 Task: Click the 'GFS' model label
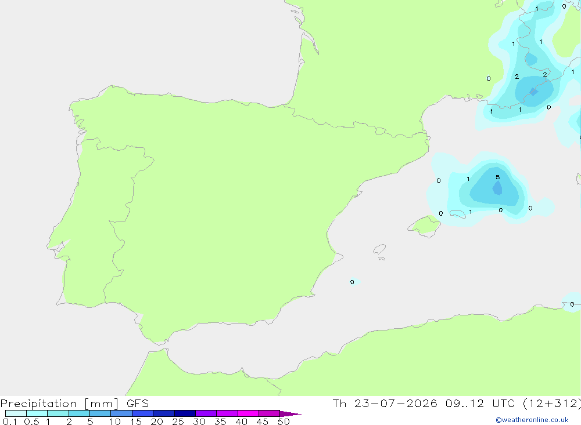(x=138, y=403)
